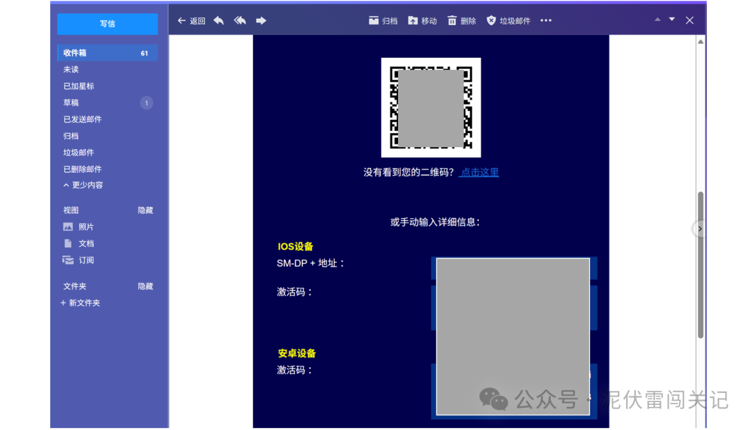Close the email with X

click(x=690, y=20)
